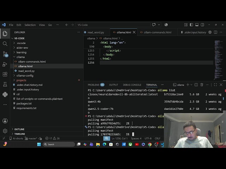This screenshot has height=169, width=226.
Task: Maximize the panel size
Action: (215, 85)
